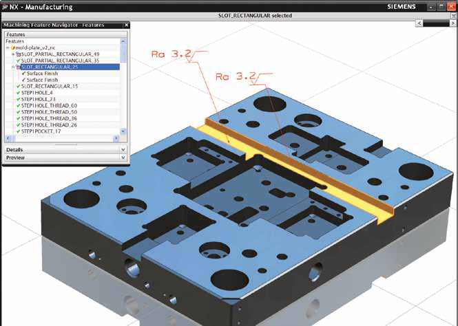This screenshot has width=458, height=326.
Task: Minimize the NX Manufacturing window
Action: [x=432, y=7]
